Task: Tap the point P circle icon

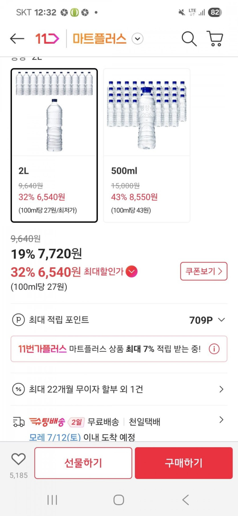Action: (x=19, y=320)
